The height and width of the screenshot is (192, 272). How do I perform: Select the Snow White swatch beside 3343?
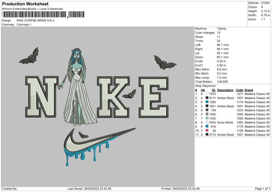click(207, 122)
